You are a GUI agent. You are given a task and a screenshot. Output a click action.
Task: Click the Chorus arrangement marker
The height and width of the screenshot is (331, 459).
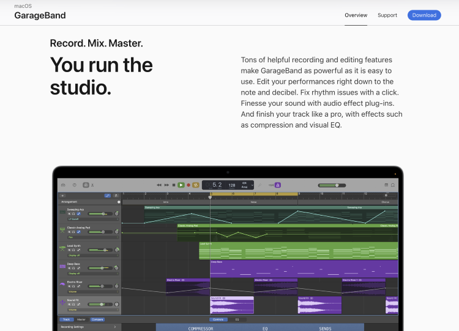pyautogui.click(x=348, y=202)
